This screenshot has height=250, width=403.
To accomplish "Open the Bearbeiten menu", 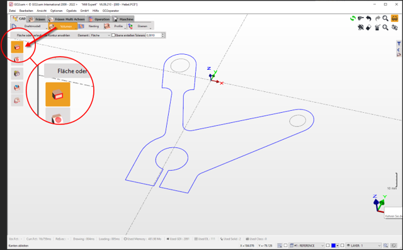I will [x=26, y=11].
